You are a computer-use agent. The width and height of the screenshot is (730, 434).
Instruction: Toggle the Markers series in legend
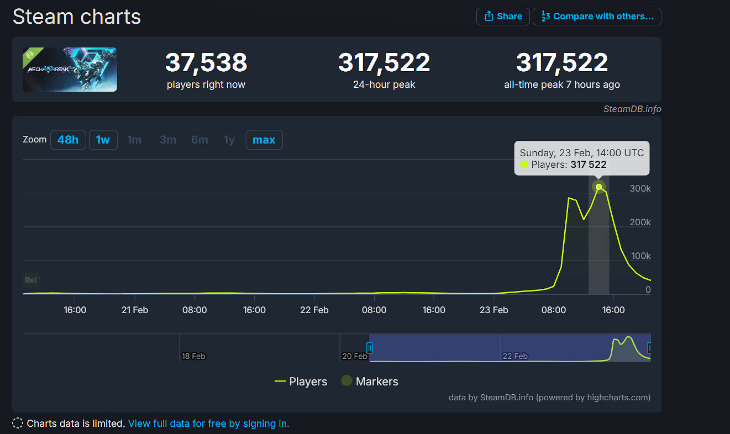(x=369, y=382)
